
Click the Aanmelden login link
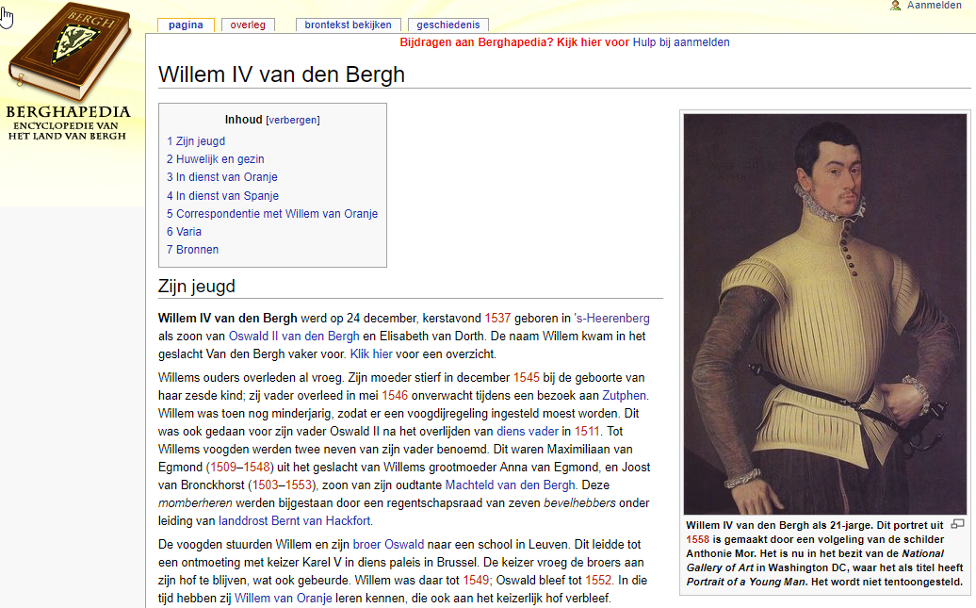click(x=934, y=6)
